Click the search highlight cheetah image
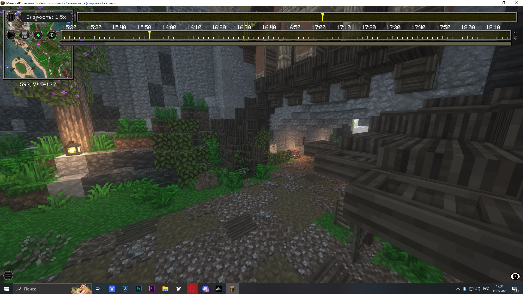523x294 pixels. [81, 289]
